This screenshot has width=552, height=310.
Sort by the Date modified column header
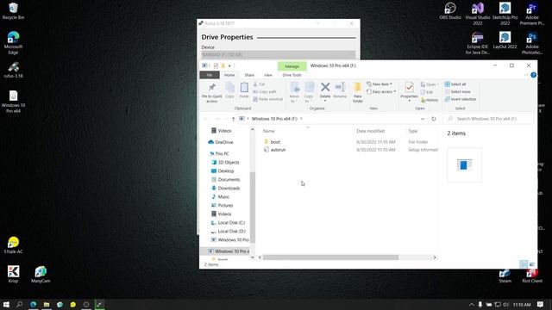370,131
